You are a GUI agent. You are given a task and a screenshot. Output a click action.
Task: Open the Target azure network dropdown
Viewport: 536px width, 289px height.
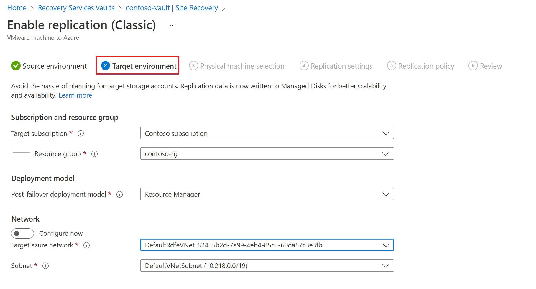click(x=267, y=245)
